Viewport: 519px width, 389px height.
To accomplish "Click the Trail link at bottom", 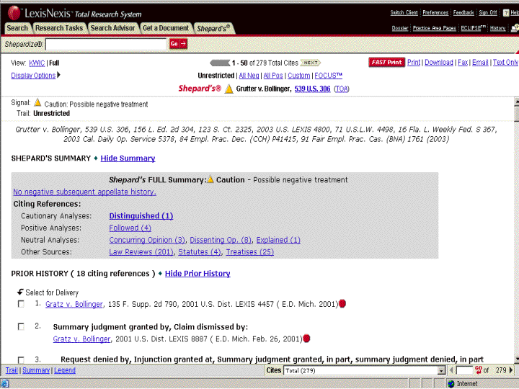I will tap(12, 370).
